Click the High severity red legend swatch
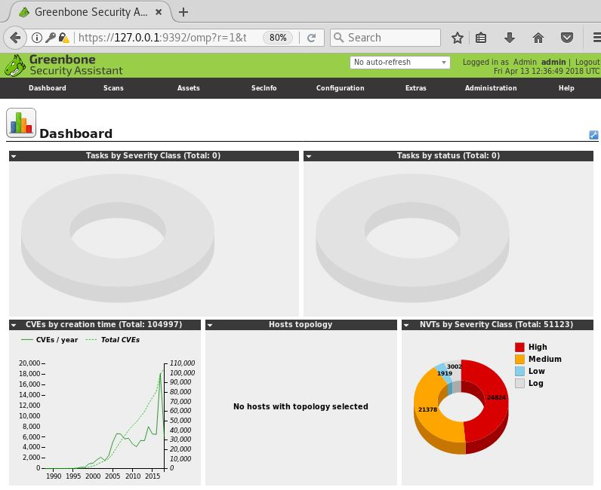This screenshot has height=490, width=601. pos(519,347)
